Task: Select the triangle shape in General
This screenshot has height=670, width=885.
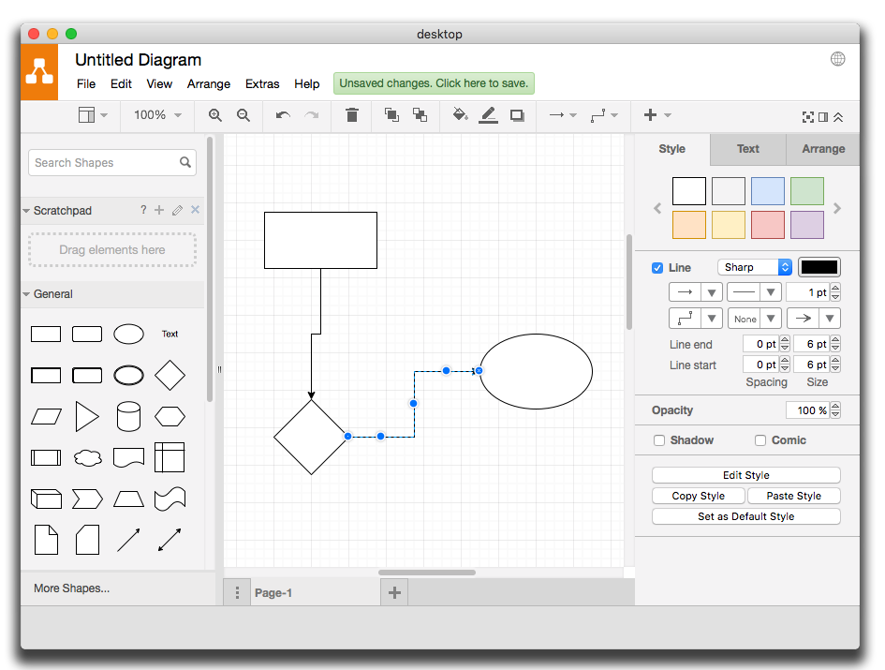Action: (87, 417)
